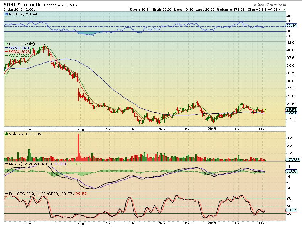Click the 53.44 RSI value tag
302x228 pixels.
click(291, 26)
